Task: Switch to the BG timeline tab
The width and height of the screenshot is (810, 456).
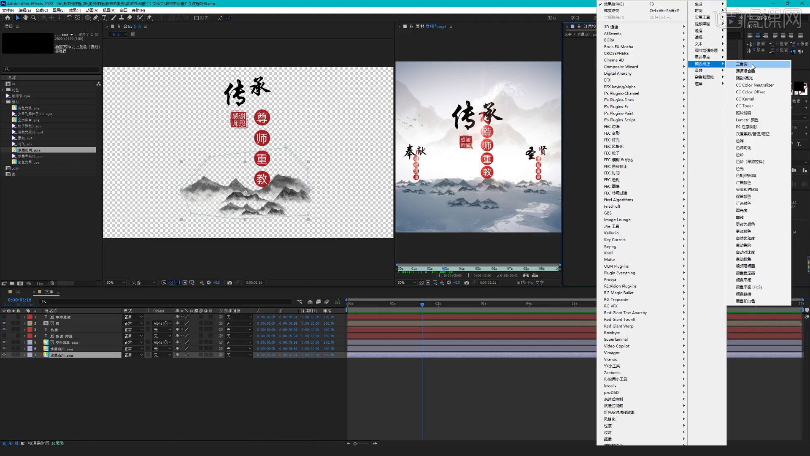Action: click(x=18, y=292)
